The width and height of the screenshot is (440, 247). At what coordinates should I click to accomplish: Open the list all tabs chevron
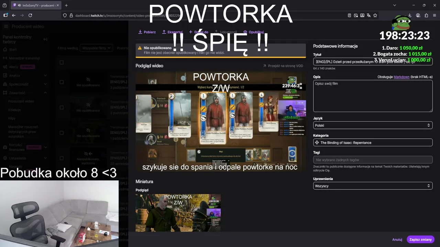[395, 5]
